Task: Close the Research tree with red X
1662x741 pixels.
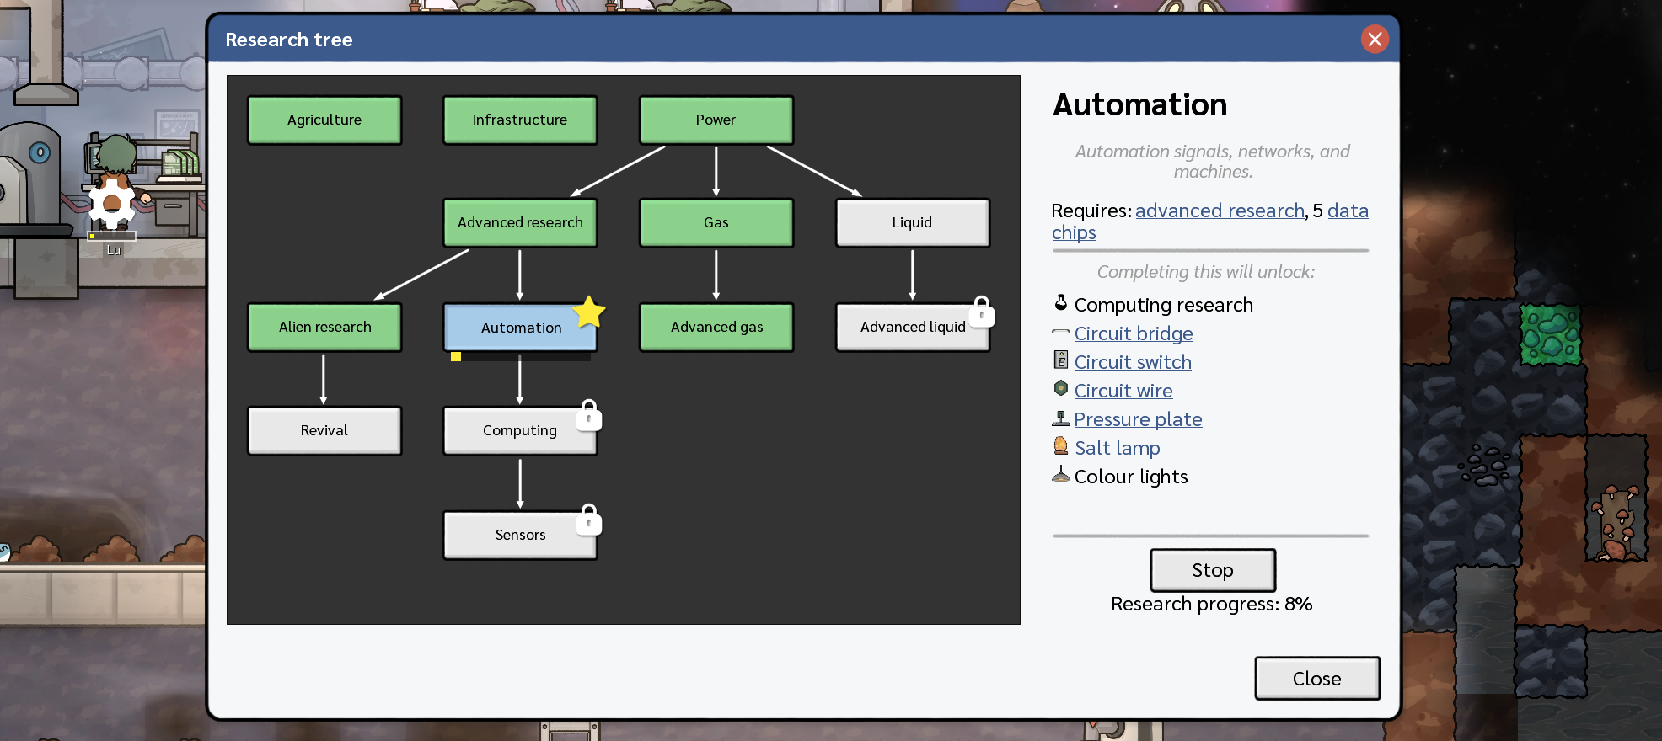Action: (x=1375, y=39)
